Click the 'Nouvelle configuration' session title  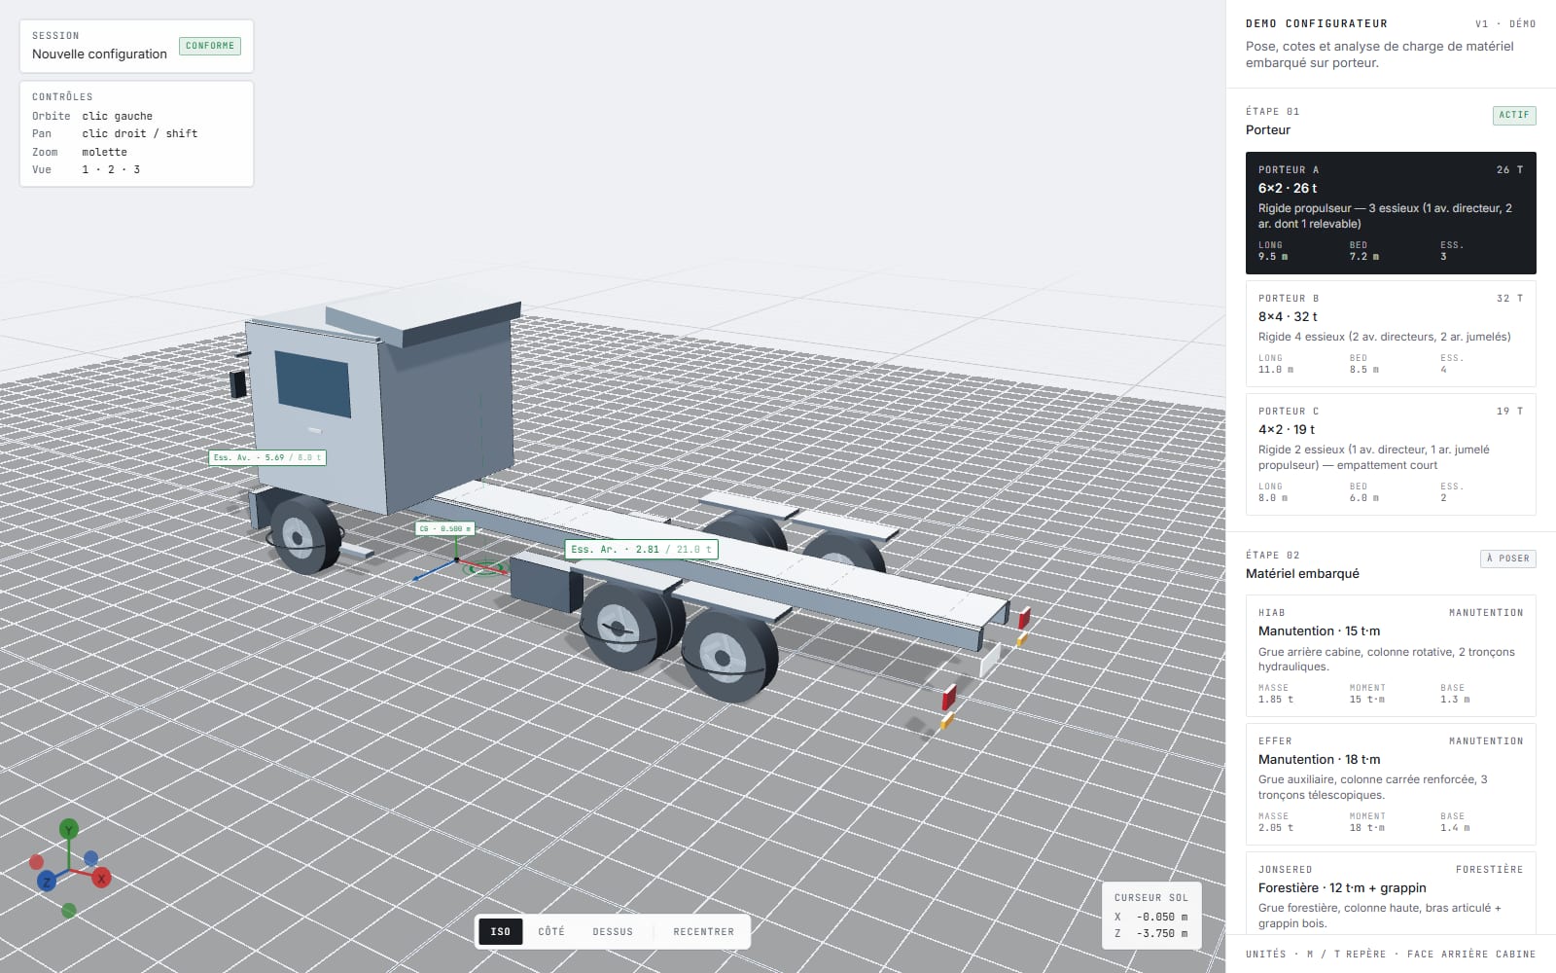[x=99, y=54]
